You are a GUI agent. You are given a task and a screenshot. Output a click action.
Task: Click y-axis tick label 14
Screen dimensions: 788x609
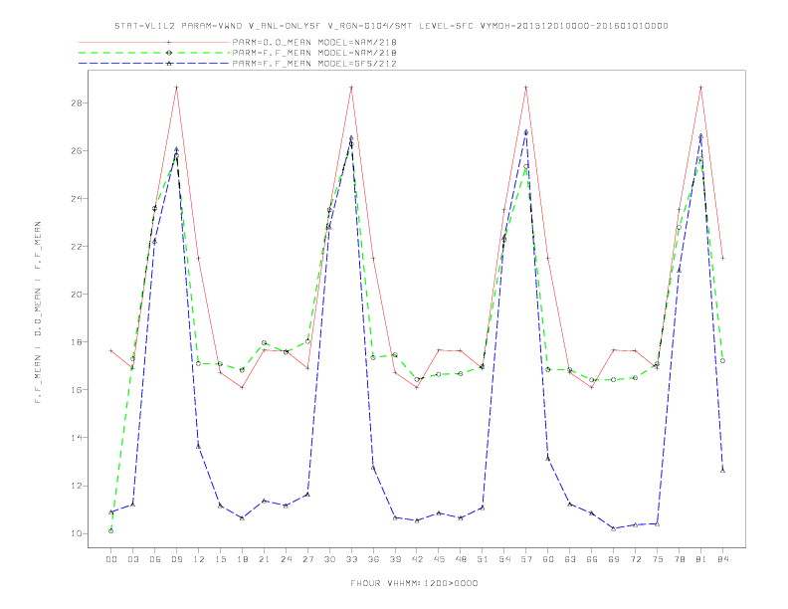77,438
